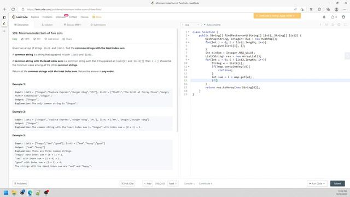Image resolution: width=350 pixels, height=197 pixels.
Task: Open the user profile avatar menu
Action: pyautogui.click(x=343, y=17)
